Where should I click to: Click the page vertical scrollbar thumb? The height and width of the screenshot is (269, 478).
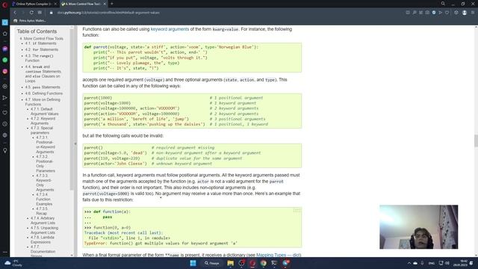click(x=476, y=140)
